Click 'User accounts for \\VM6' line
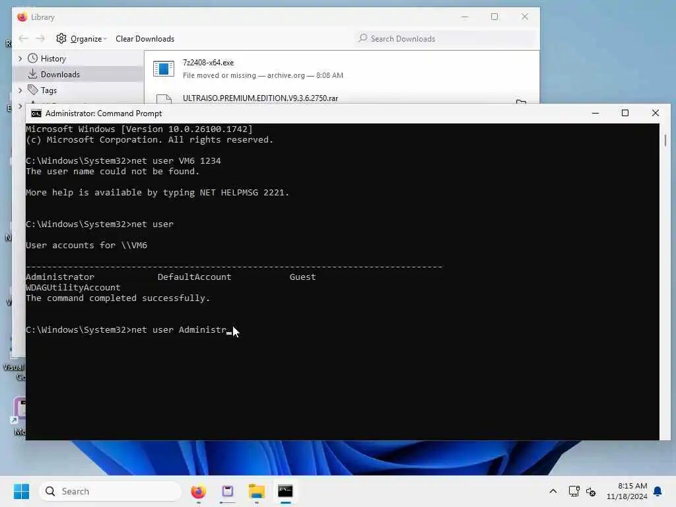The width and height of the screenshot is (676, 507). pos(86,246)
